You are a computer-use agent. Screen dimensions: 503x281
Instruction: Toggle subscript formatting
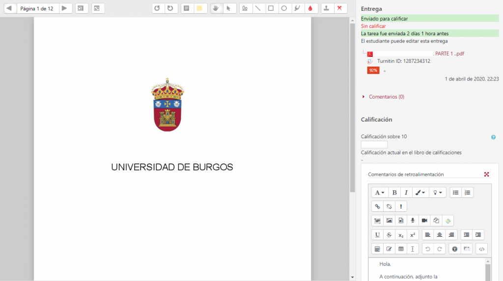tap(401, 235)
